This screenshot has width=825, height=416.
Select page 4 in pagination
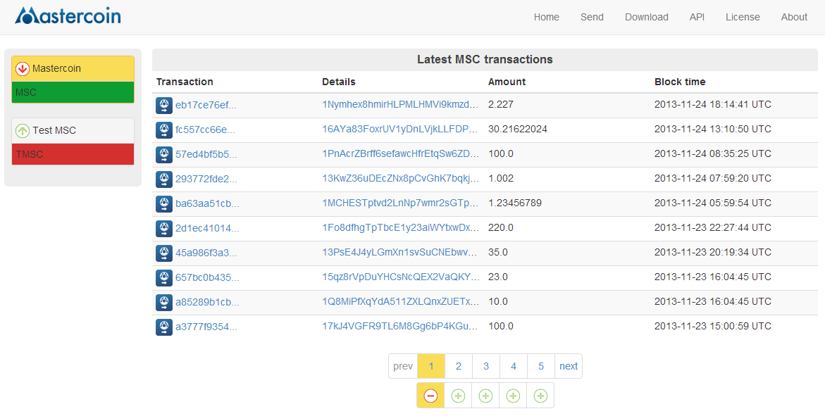(514, 366)
